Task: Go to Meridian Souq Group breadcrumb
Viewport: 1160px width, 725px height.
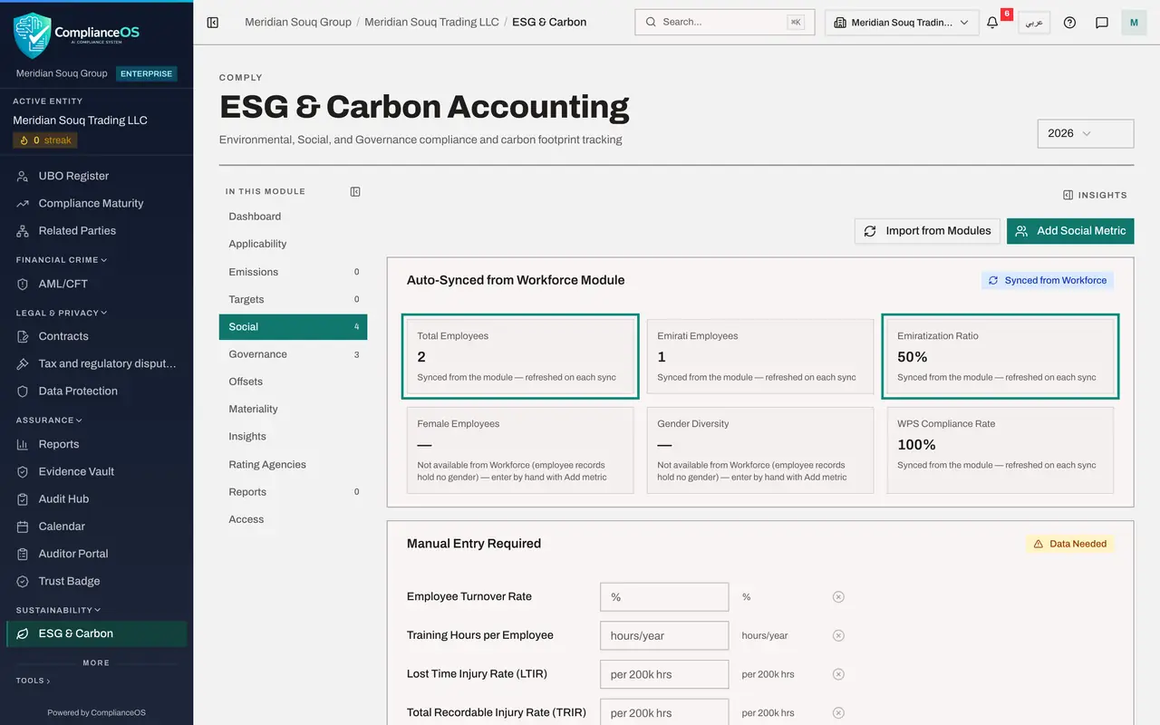Action: 298,22
